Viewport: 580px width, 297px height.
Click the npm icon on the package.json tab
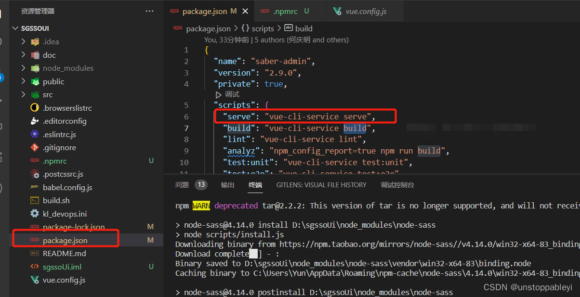pos(174,11)
